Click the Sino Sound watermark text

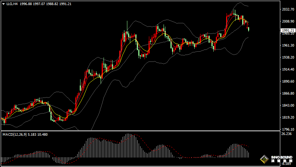tap(282, 159)
